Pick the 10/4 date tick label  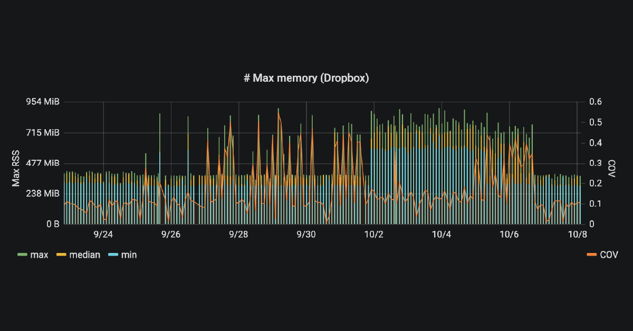(x=442, y=234)
